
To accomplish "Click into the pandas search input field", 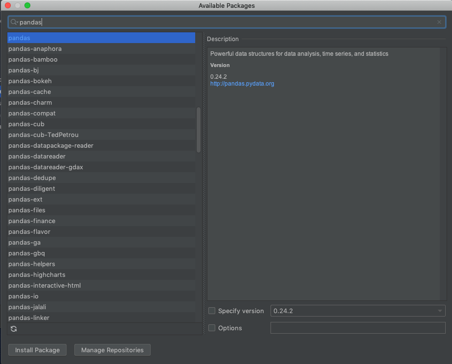I will 227,22.
